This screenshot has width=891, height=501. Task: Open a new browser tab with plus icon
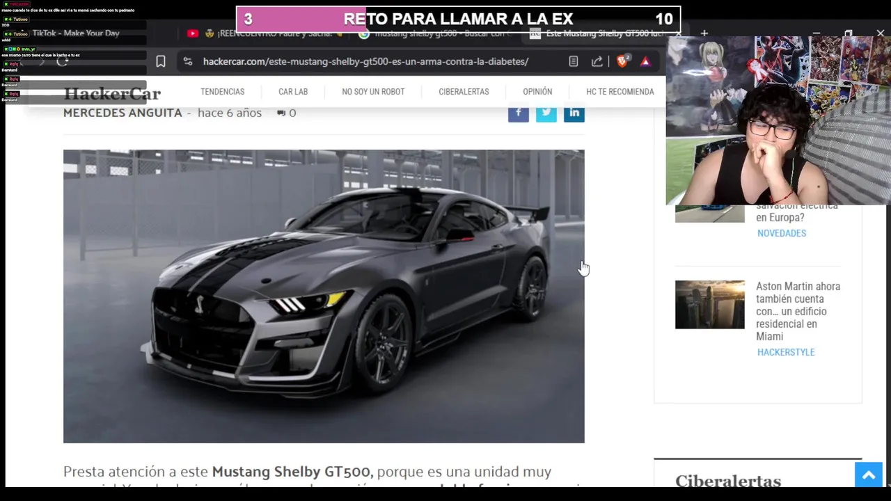704,33
